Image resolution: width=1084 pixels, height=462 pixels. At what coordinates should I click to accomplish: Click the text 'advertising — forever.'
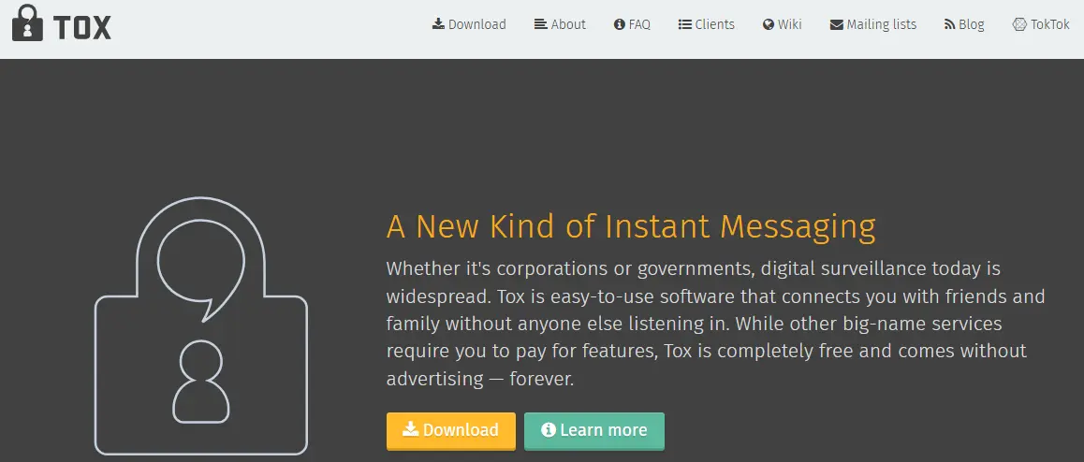click(480, 379)
